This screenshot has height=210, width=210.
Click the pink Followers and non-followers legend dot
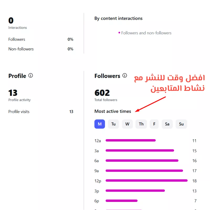click(119, 33)
